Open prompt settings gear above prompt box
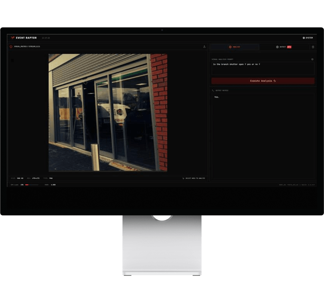The height and width of the screenshot is (303, 324). click(x=312, y=59)
